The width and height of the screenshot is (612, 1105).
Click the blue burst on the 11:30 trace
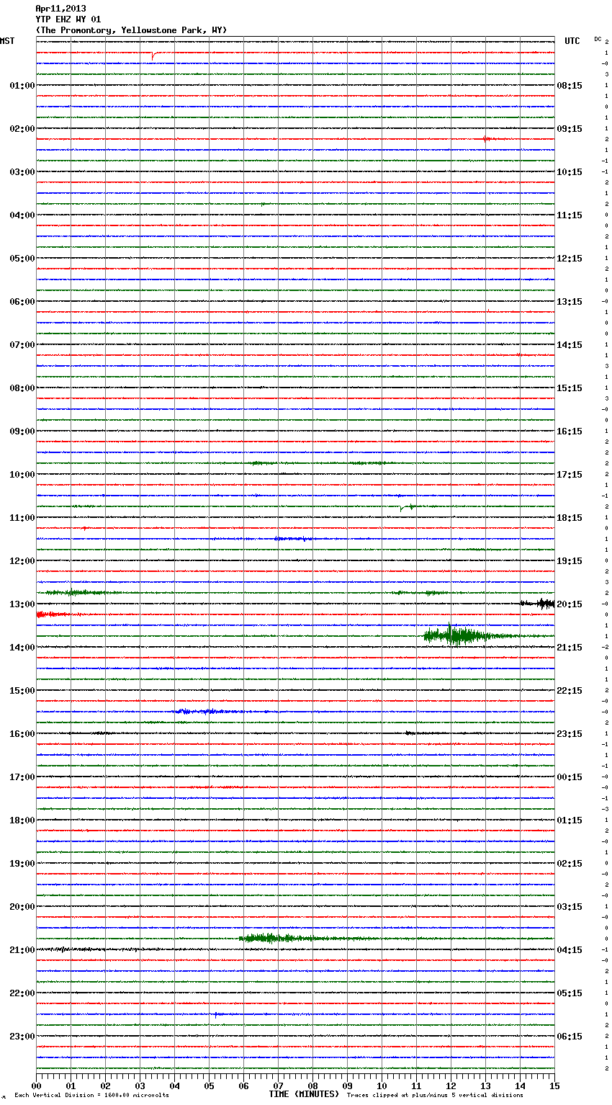292,539
